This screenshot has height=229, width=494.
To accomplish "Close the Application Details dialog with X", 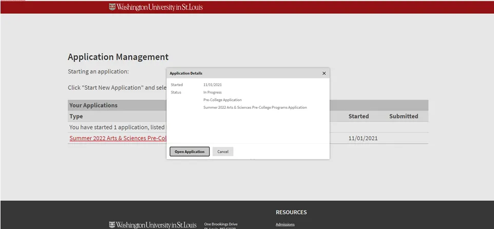I will 324,73.
